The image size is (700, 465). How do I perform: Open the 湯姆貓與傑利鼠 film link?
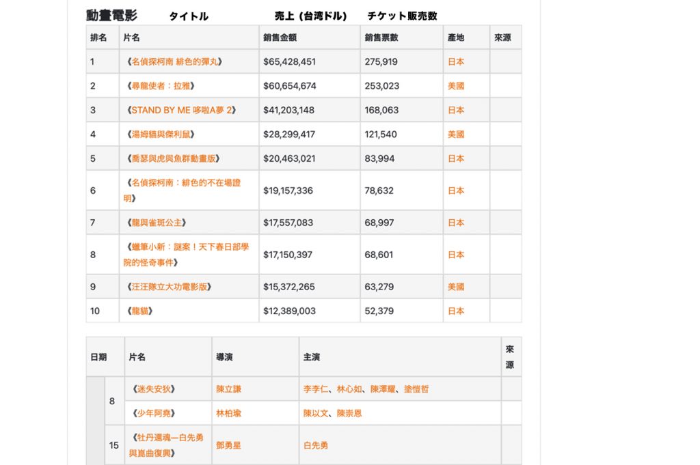161,135
